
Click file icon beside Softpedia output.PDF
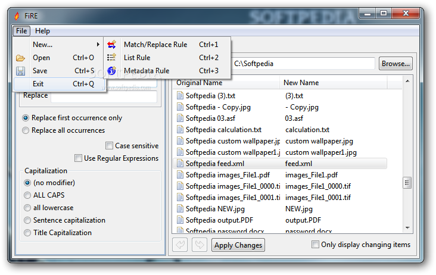tap(180, 220)
